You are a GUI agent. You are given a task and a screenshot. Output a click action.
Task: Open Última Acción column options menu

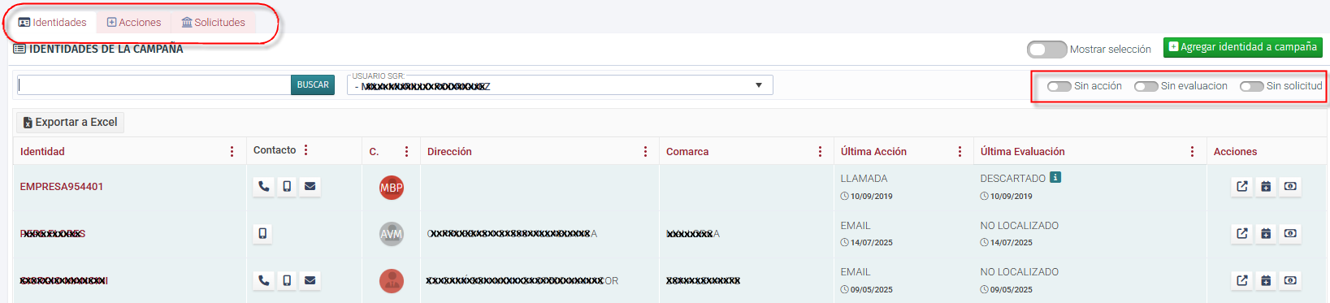(x=960, y=152)
